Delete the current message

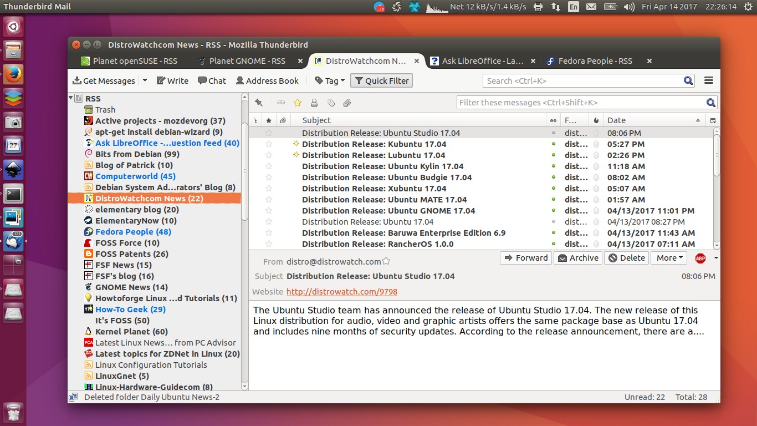click(x=627, y=258)
